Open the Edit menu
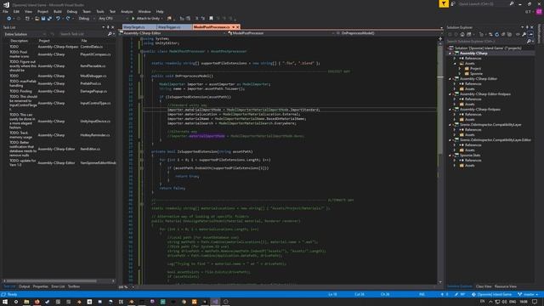The height and width of the screenshot is (306, 544). coord(16,11)
